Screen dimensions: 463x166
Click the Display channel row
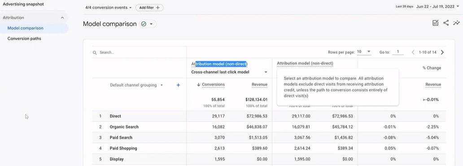(x=269, y=159)
